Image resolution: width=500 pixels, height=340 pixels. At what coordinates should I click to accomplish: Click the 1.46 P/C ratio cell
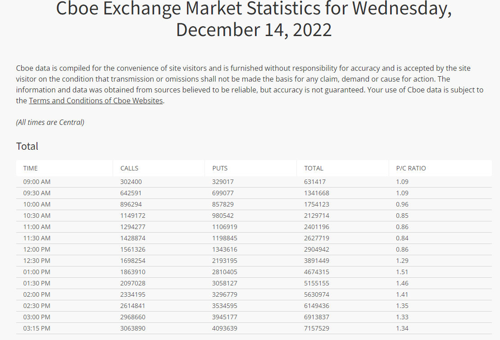point(402,283)
